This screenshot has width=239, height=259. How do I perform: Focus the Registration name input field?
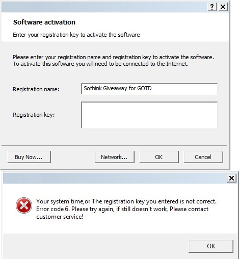[149, 89]
